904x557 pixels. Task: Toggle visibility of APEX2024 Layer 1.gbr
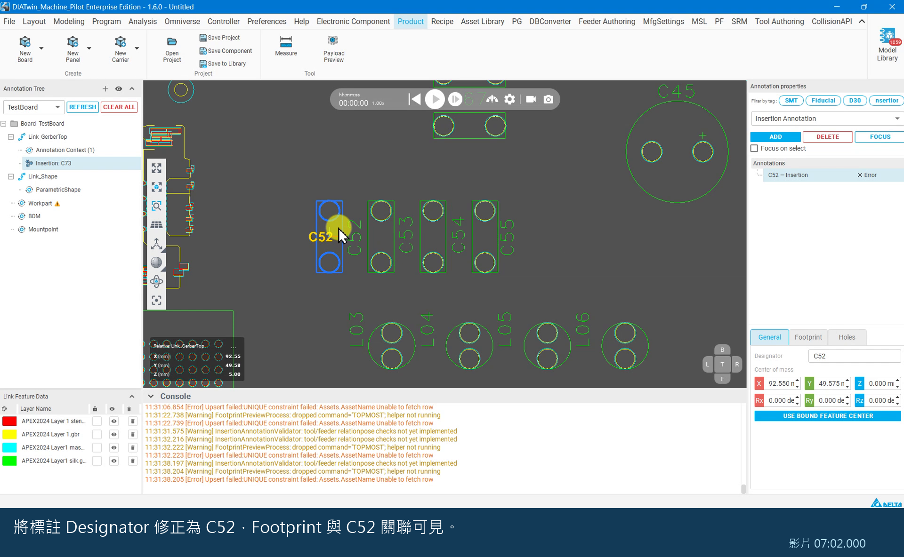pyautogui.click(x=113, y=435)
